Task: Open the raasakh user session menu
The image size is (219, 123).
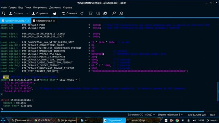Action: tap(212, 120)
